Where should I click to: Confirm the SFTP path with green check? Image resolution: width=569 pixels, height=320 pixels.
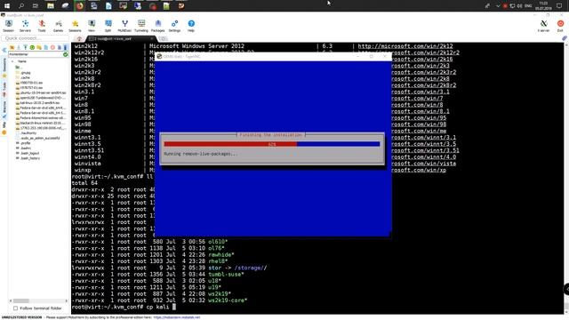[x=65, y=54]
